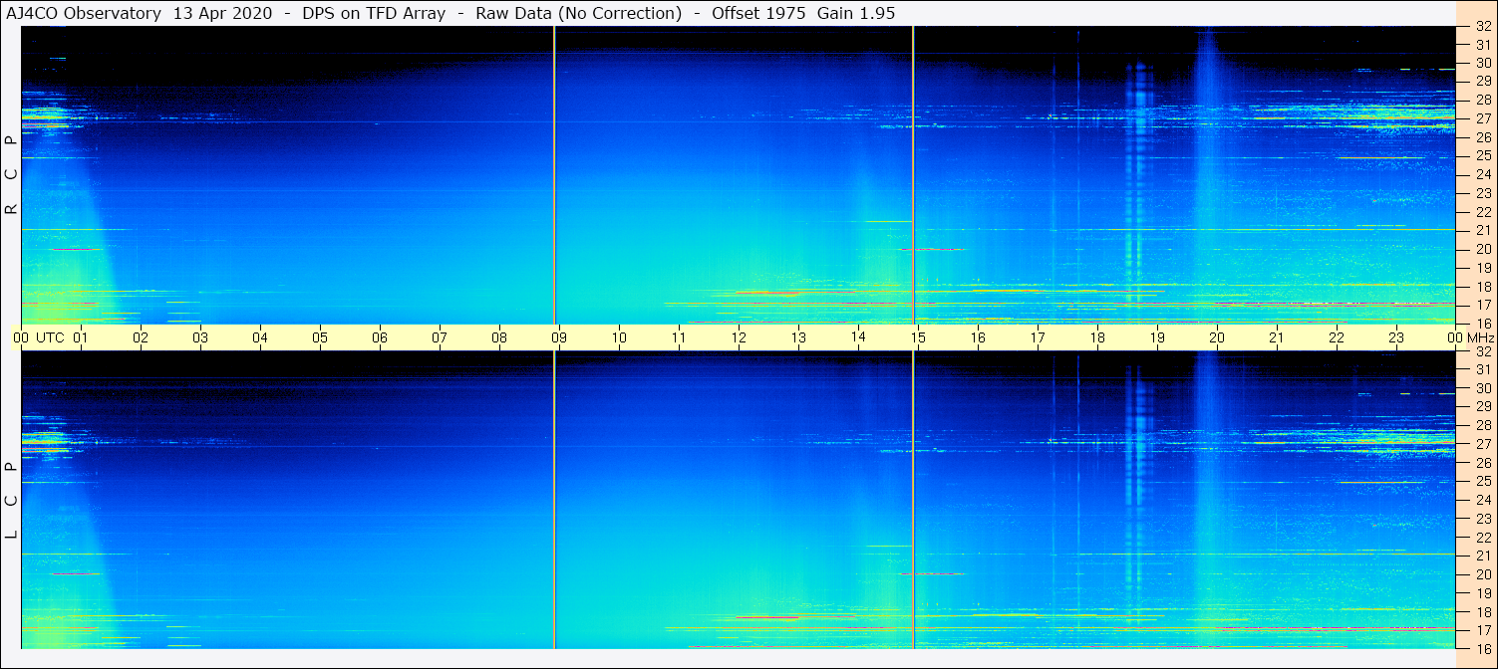Click the 32 MHz label of the RCP scale
The width and height of the screenshot is (1498, 669).
(x=1482, y=27)
